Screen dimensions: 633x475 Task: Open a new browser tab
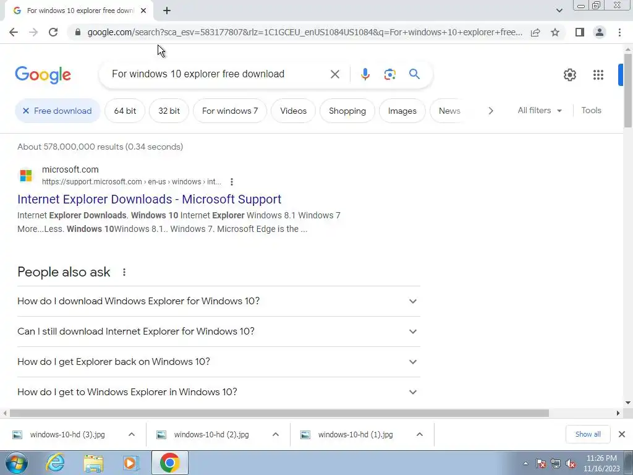[x=167, y=11]
